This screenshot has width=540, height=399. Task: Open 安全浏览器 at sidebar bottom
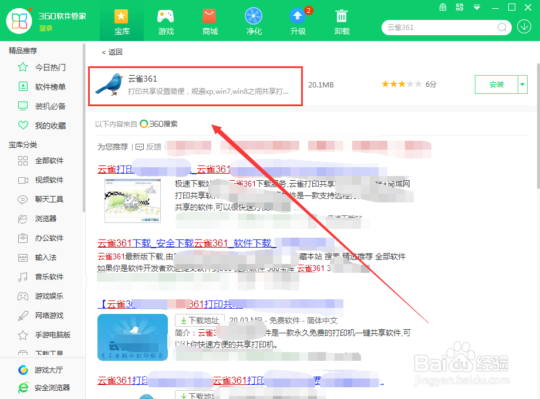44,388
